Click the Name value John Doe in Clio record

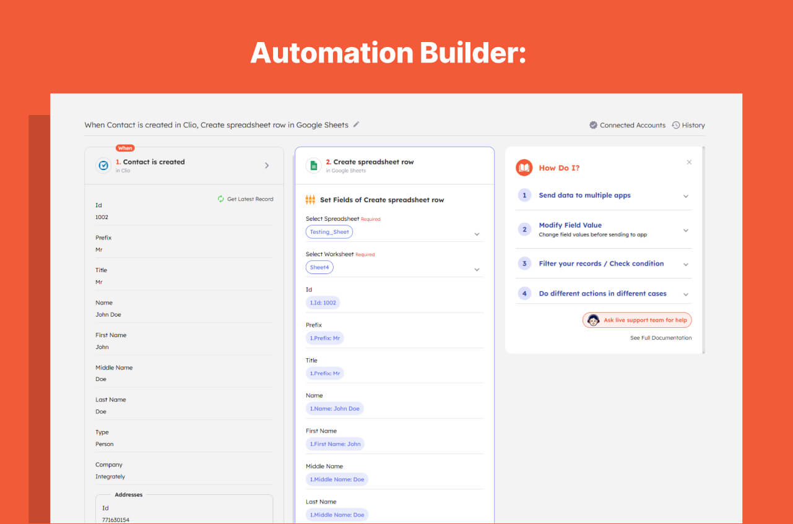click(108, 314)
